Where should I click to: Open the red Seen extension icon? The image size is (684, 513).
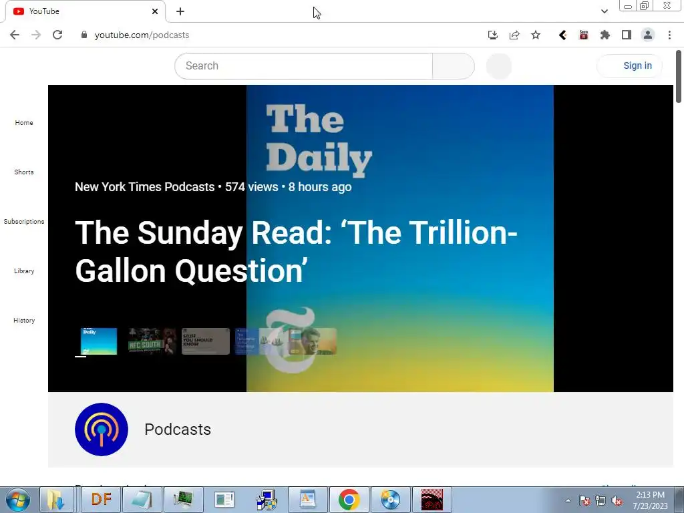coord(584,35)
